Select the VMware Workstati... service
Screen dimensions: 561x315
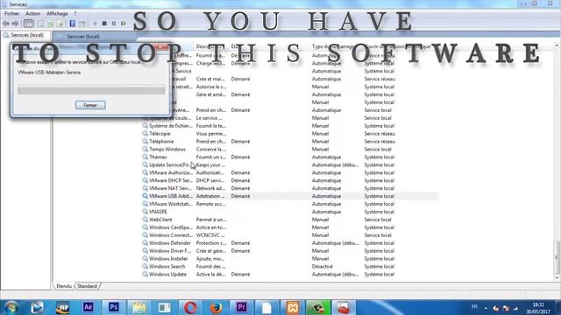pyautogui.click(x=171, y=204)
